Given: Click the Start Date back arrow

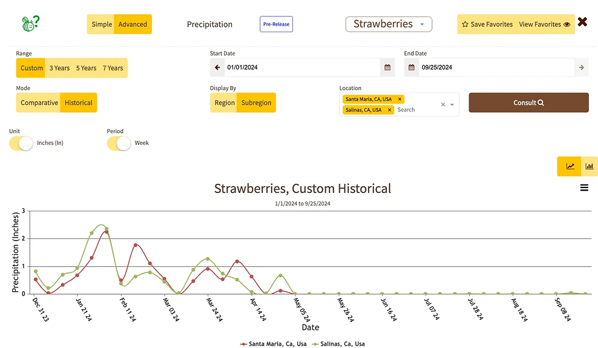Looking at the screenshot, I should (218, 68).
